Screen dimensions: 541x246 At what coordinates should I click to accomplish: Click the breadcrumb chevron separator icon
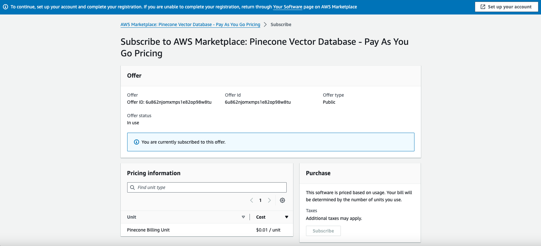tap(265, 24)
